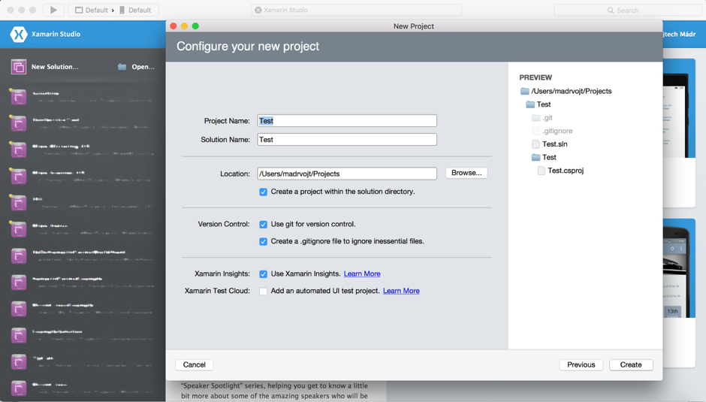Open Learn More link for Xamarin Insights
The image size is (706, 402).
pos(362,274)
